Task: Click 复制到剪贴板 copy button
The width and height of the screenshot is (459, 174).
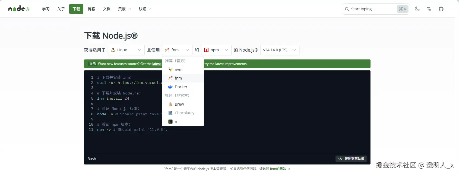Action: tap(351, 159)
